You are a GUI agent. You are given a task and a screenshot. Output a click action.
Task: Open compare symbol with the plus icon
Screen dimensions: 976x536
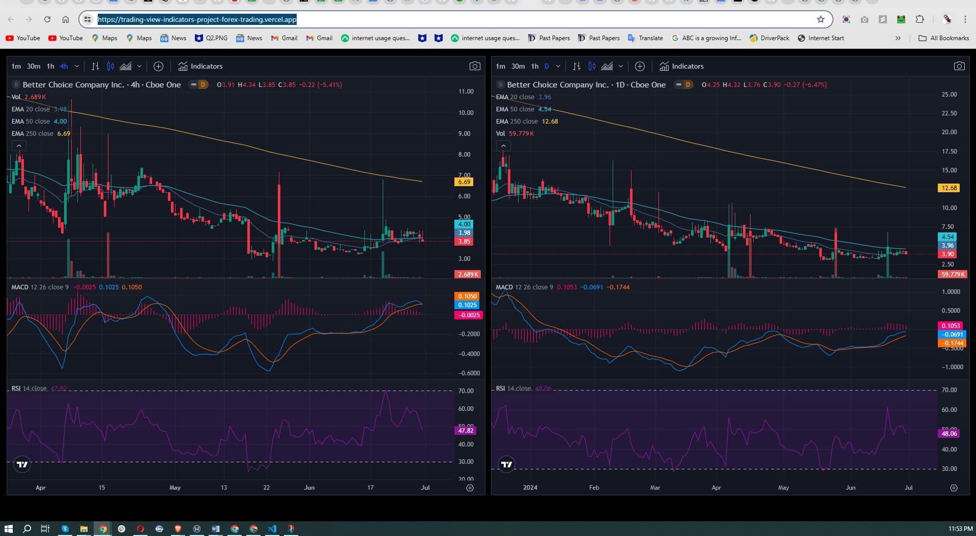click(x=158, y=66)
